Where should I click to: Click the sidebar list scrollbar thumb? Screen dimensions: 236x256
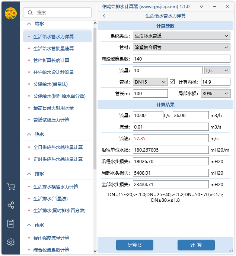click(95, 98)
